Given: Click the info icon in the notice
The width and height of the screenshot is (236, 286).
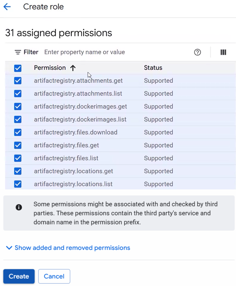Looking at the screenshot, I should 19,207.
